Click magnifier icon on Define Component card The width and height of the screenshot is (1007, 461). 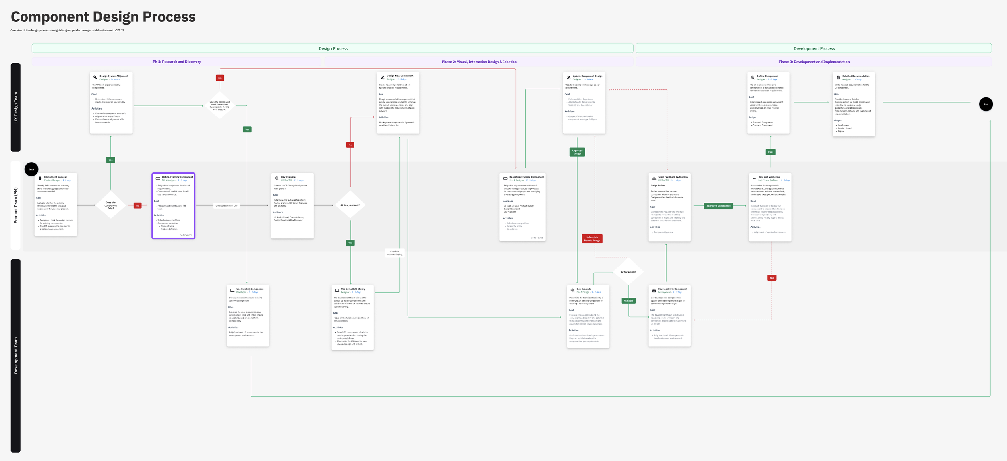click(753, 77)
